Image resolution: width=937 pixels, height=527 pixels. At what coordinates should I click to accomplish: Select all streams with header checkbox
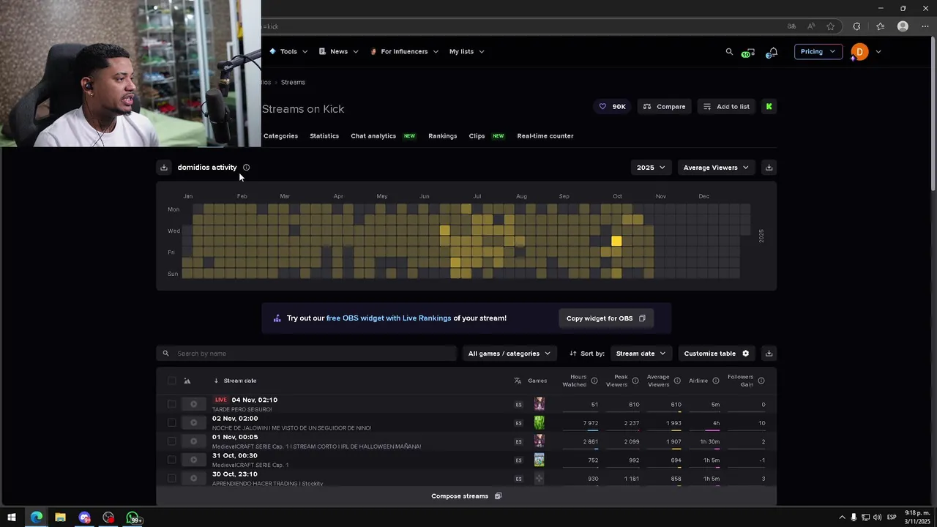(172, 381)
